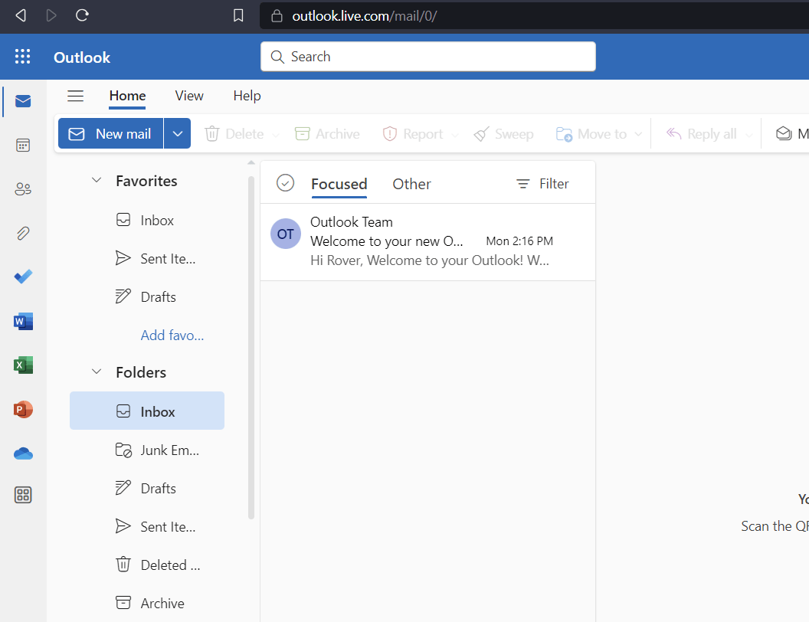This screenshot has width=809, height=622.
Task: Open the app launcher waffle icon
Action: tap(22, 56)
